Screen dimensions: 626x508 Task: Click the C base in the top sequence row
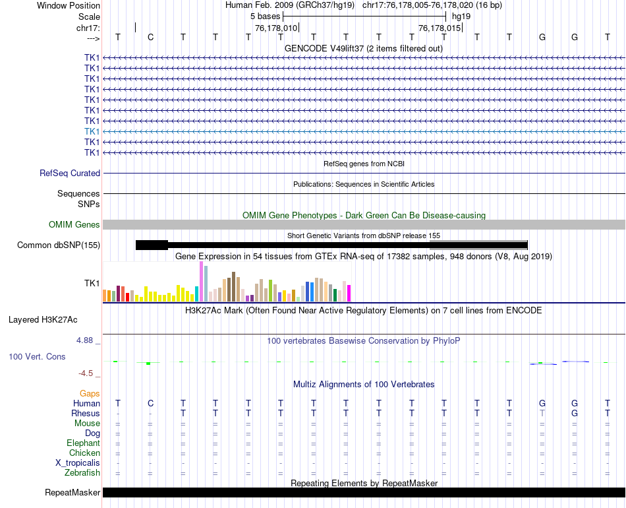(x=150, y=37)
